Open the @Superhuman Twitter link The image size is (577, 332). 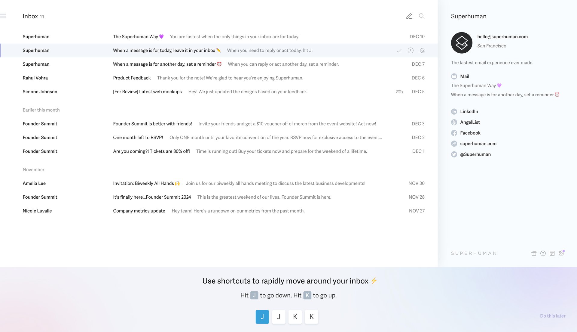click(x=454, y=154)
